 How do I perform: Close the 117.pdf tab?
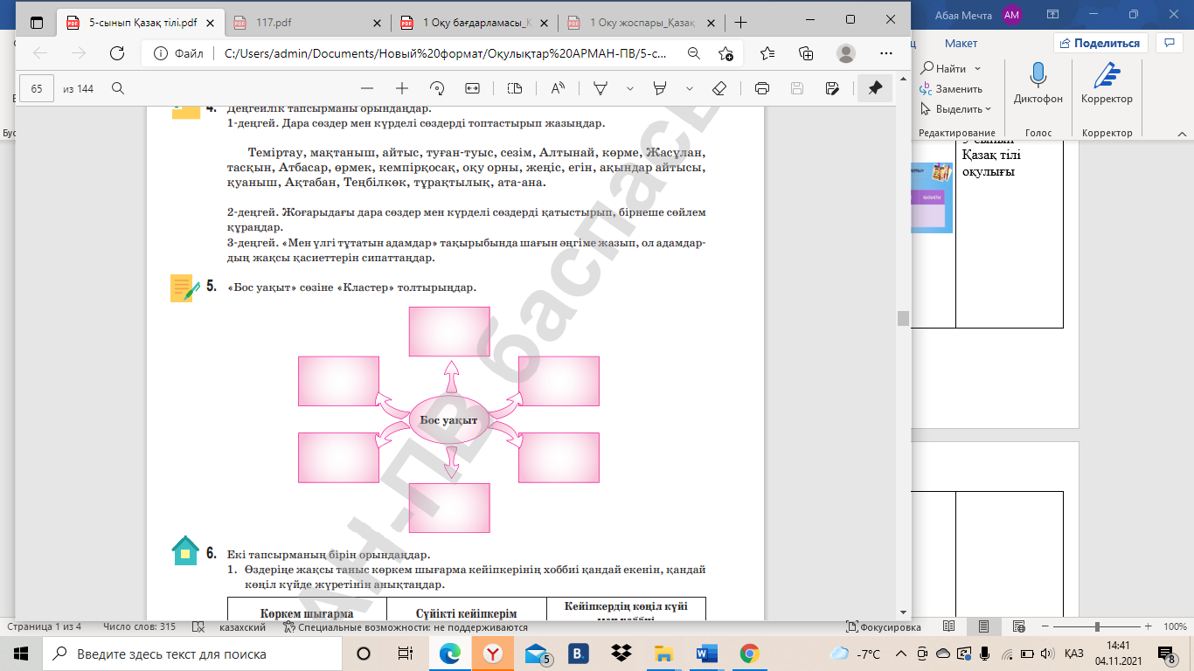(377, 22)
